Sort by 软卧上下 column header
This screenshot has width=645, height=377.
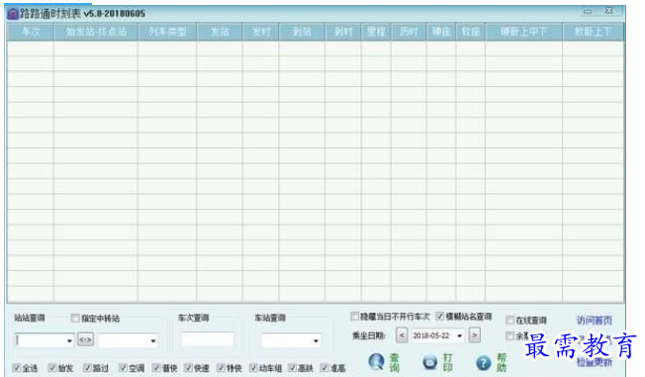(x=593, y=32)
